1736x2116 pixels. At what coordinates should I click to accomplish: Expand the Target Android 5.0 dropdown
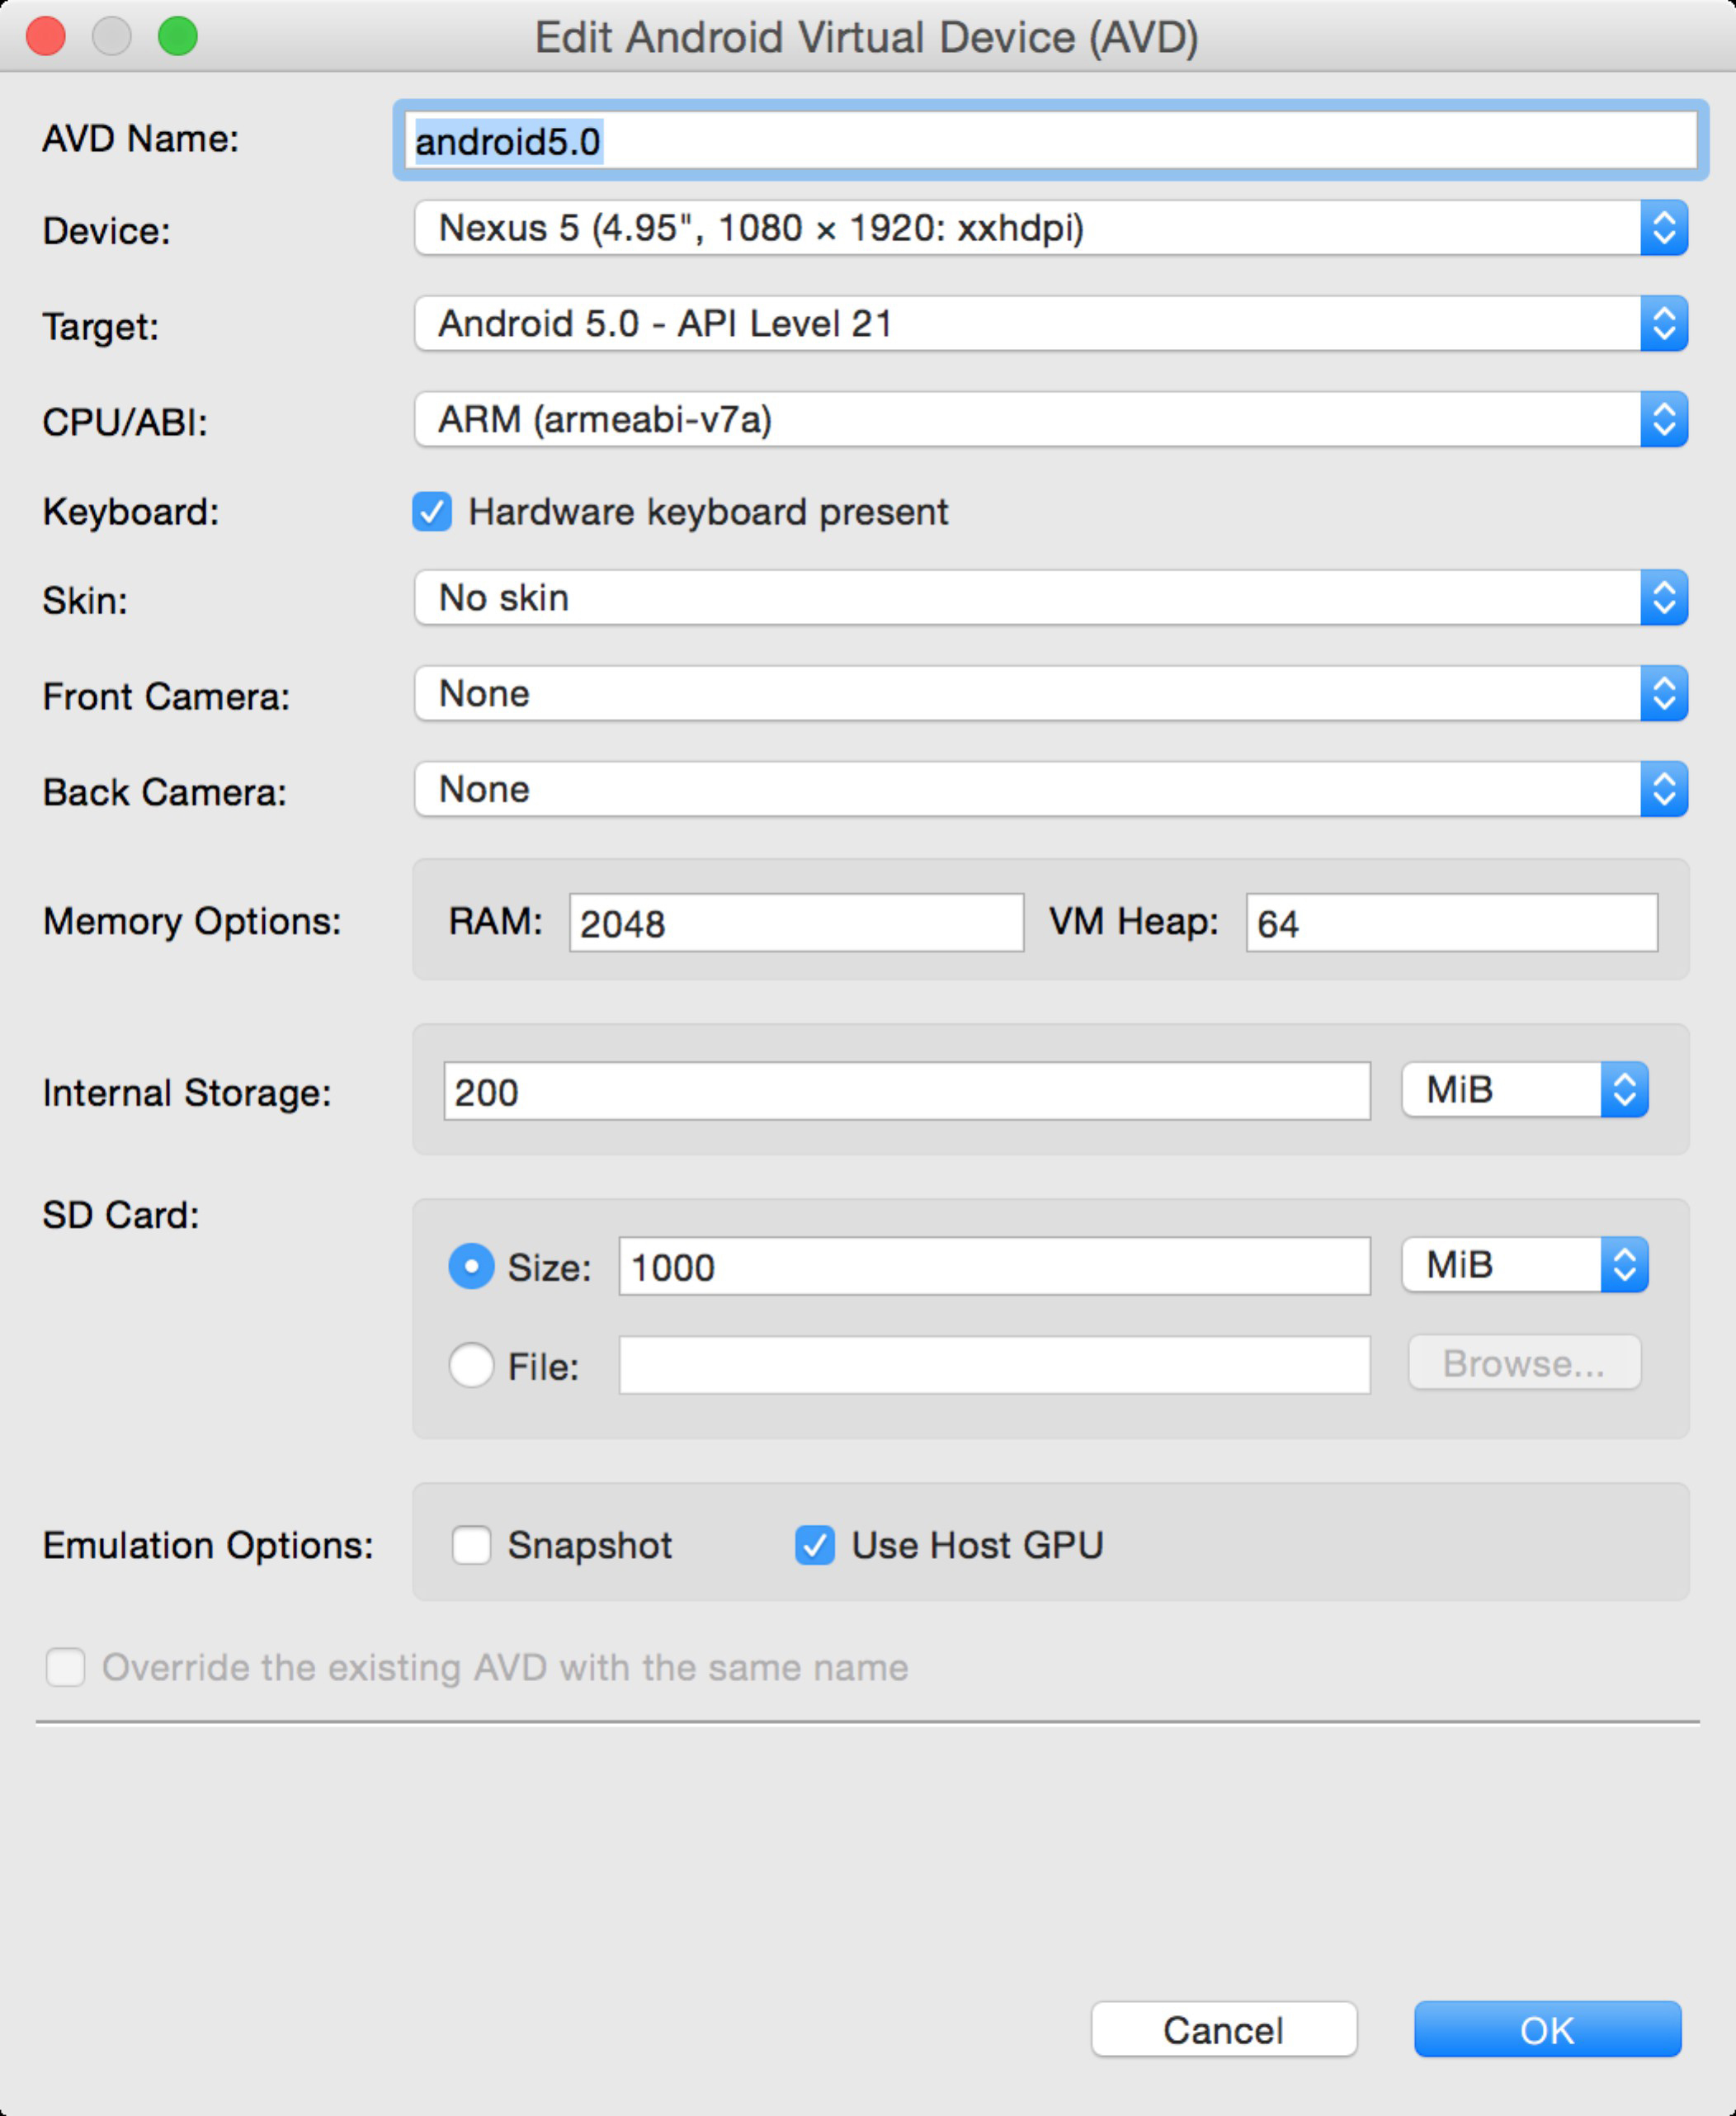(1050, 324)
